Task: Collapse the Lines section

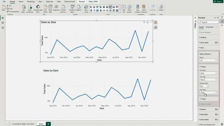Action: (201, 48)
